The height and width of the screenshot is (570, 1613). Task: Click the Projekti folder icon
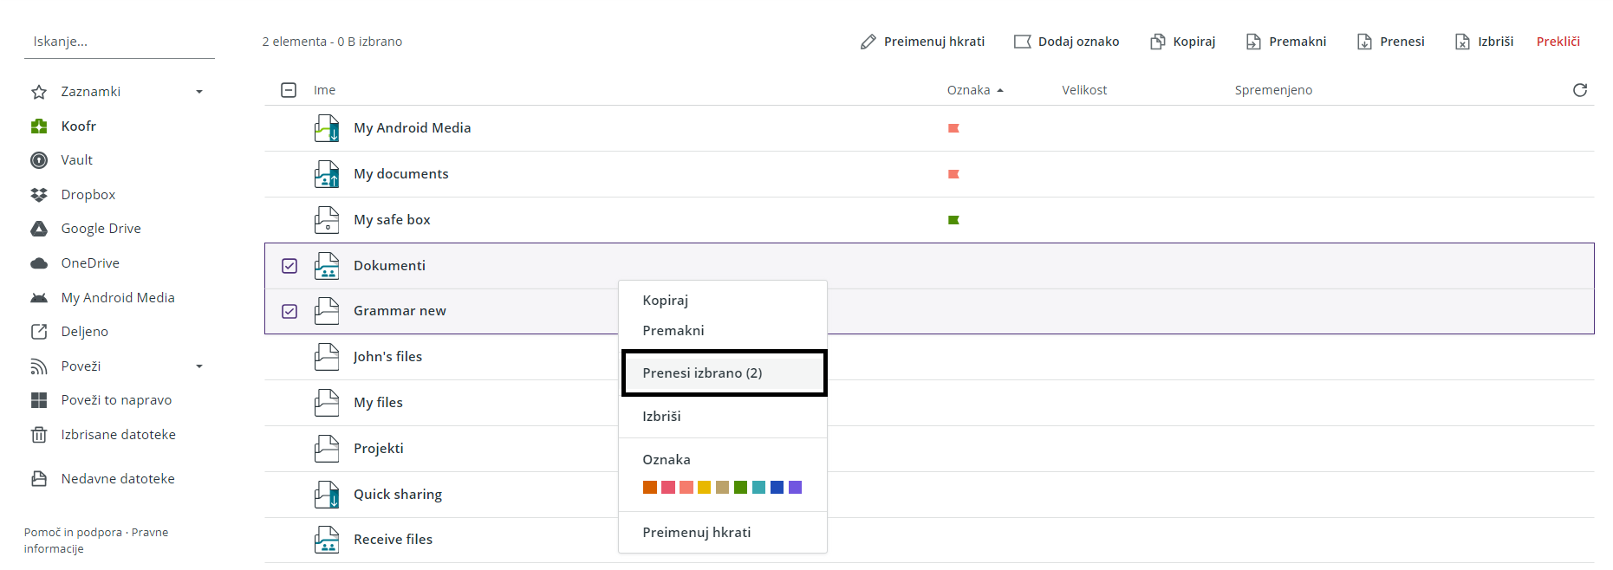pos(327,449)
